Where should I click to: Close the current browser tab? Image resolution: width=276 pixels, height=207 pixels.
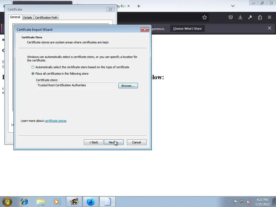coord(129,6)
